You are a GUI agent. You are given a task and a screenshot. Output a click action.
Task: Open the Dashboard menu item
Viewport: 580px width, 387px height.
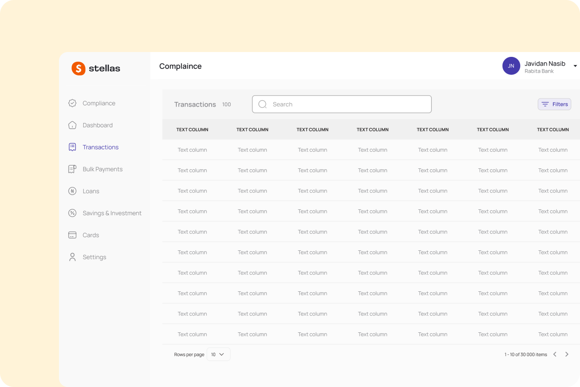[x=98, y=125]
